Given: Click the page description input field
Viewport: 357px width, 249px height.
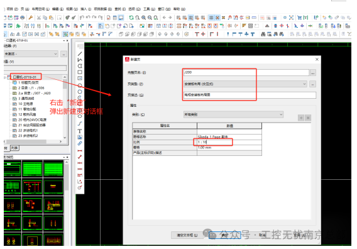Looking at the screenshot, I should [x=250, y=95].
